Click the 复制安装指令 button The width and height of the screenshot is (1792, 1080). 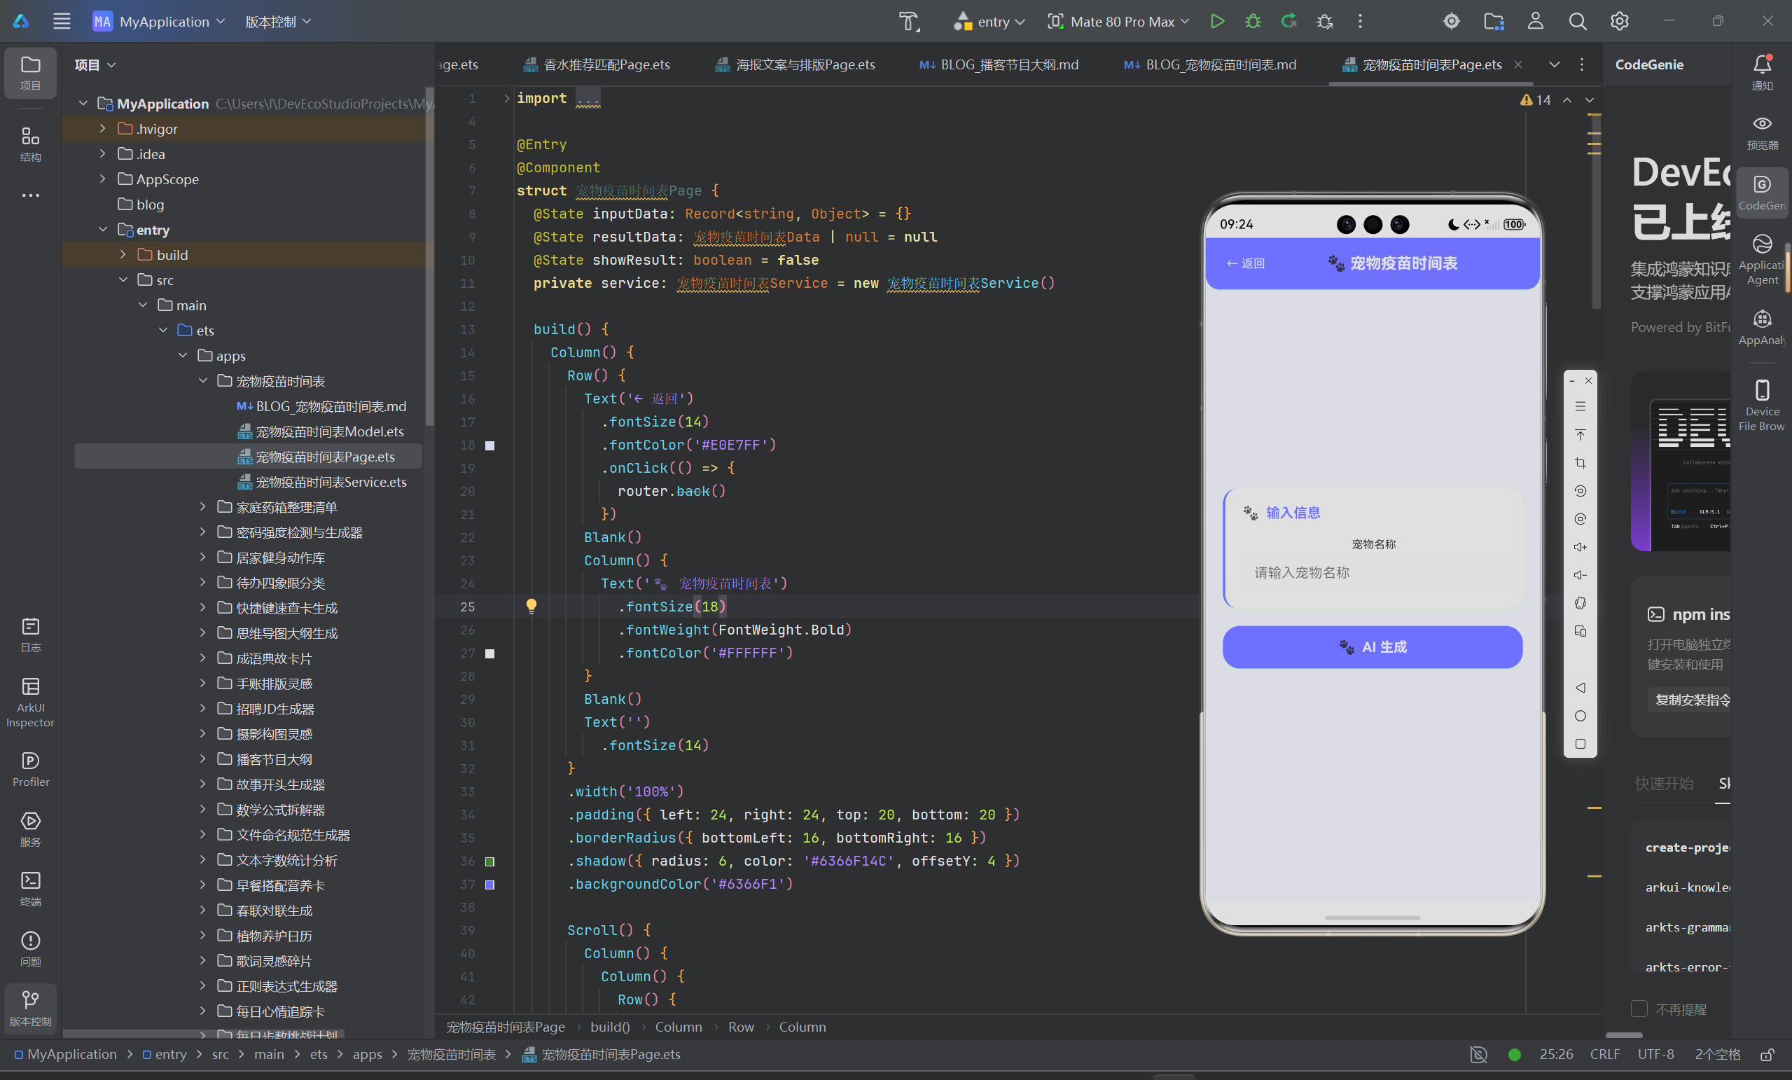pyautogui.click(x=1689, y=700)
